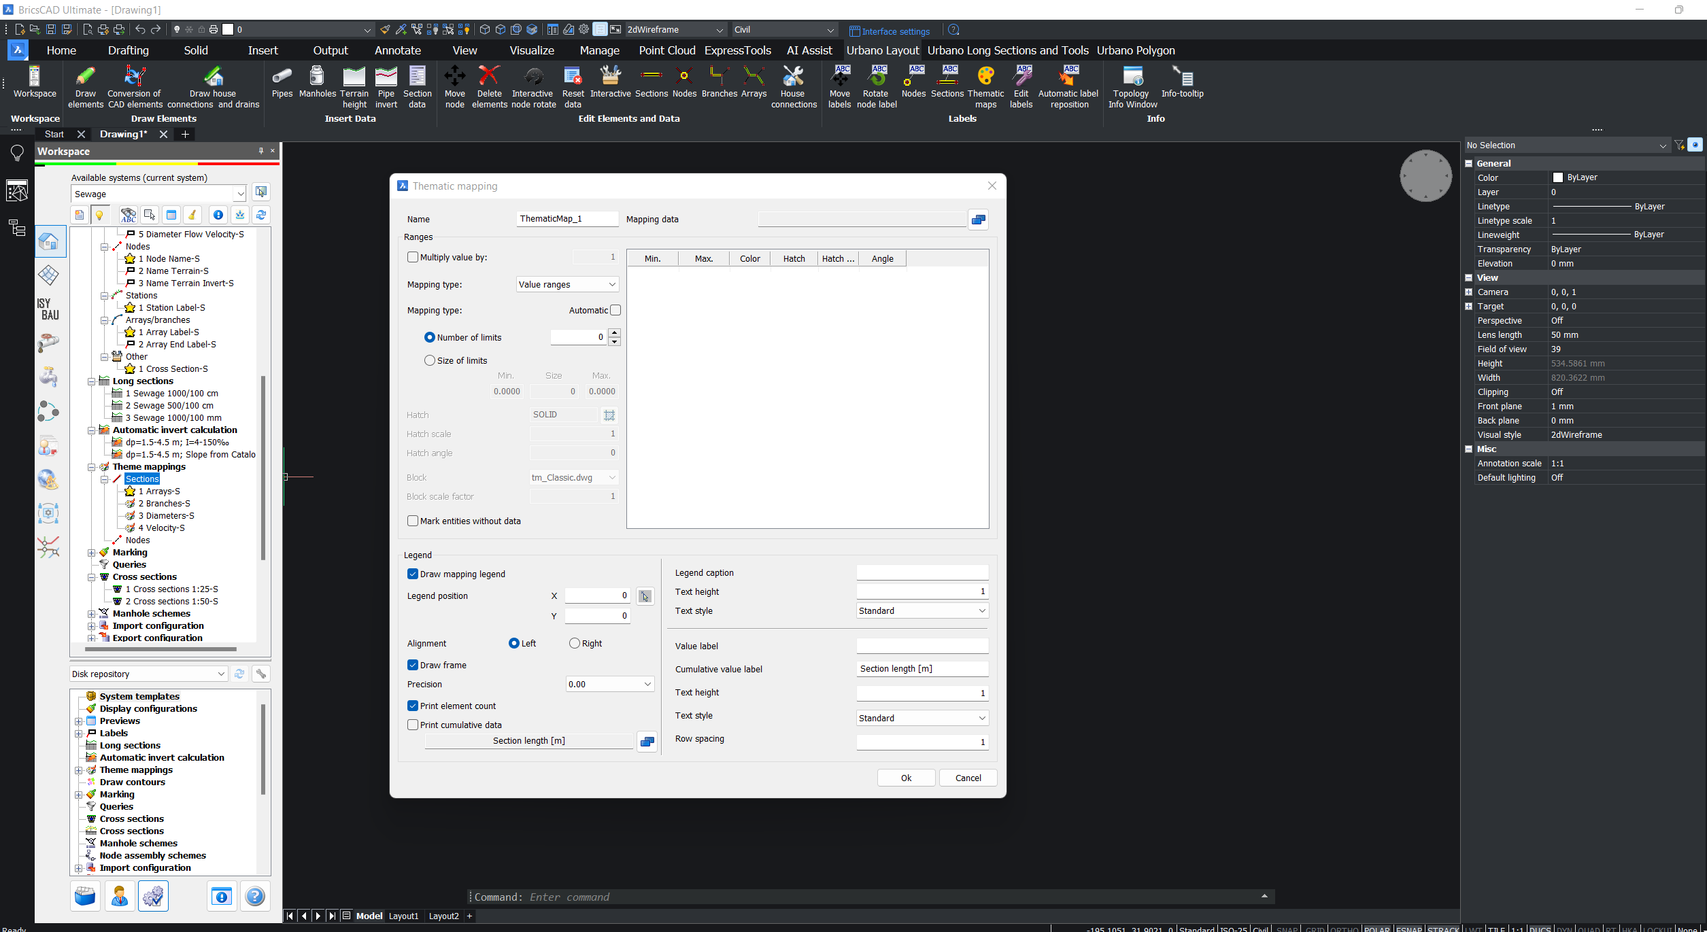Select Size of limits radio button

pos(429,360)
